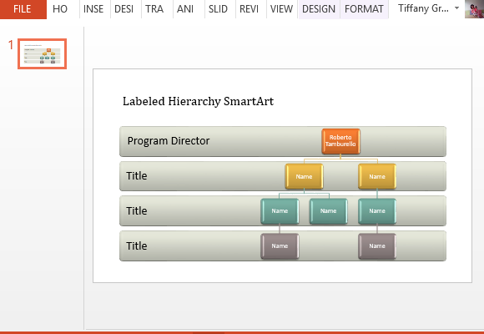Click the Labeled Hierarchy SmartArt title text
Viewport: 484px width, 334px height.
[198, 102]
